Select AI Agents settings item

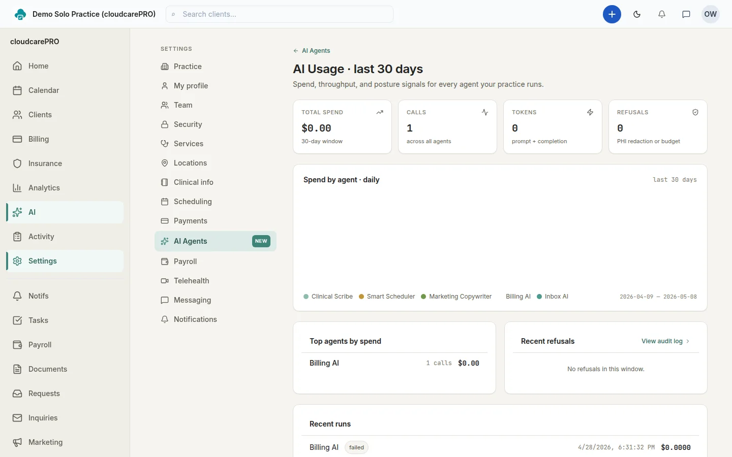coord(216,241)
